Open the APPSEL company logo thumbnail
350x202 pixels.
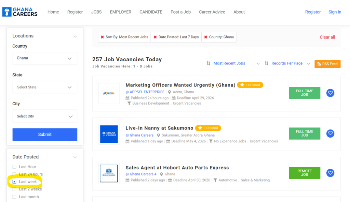click(x=109, y=93)
